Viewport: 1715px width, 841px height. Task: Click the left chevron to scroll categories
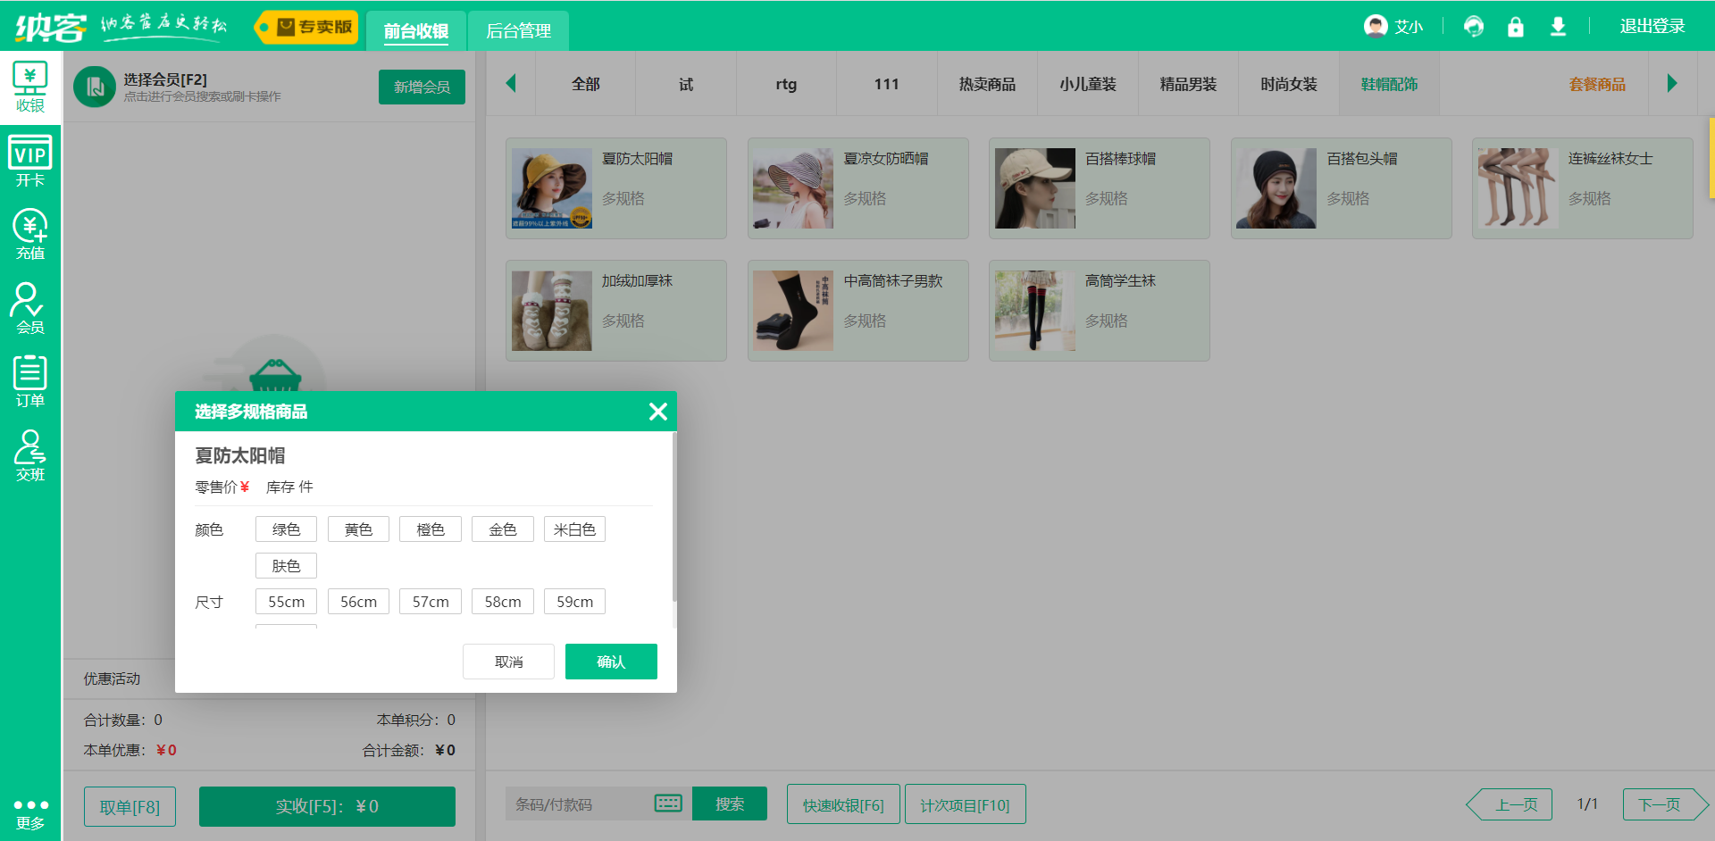click(x=510, y=83)
